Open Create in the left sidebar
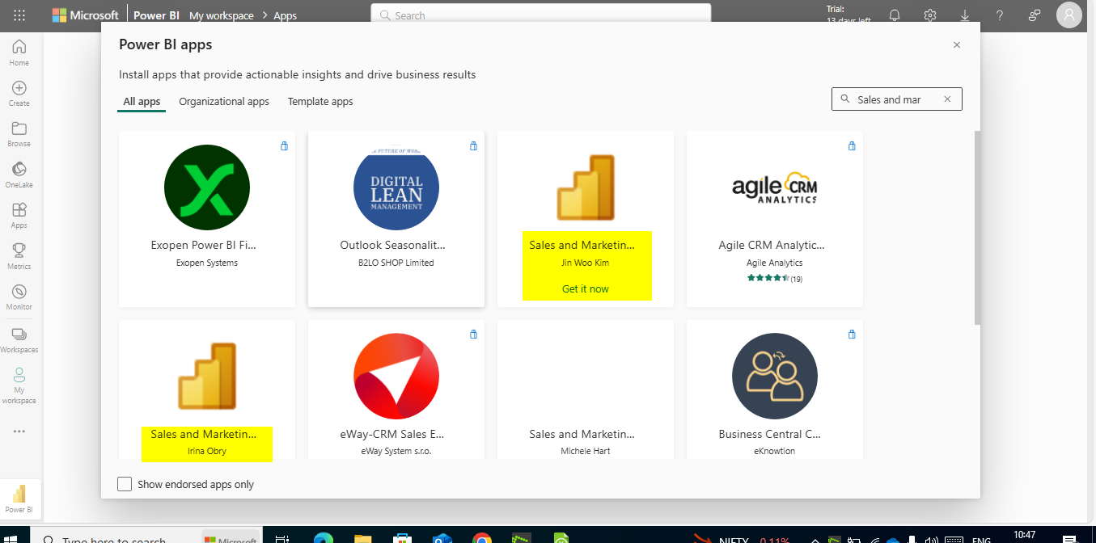Viewport: 1096px width, 543px height. (19, 93)
